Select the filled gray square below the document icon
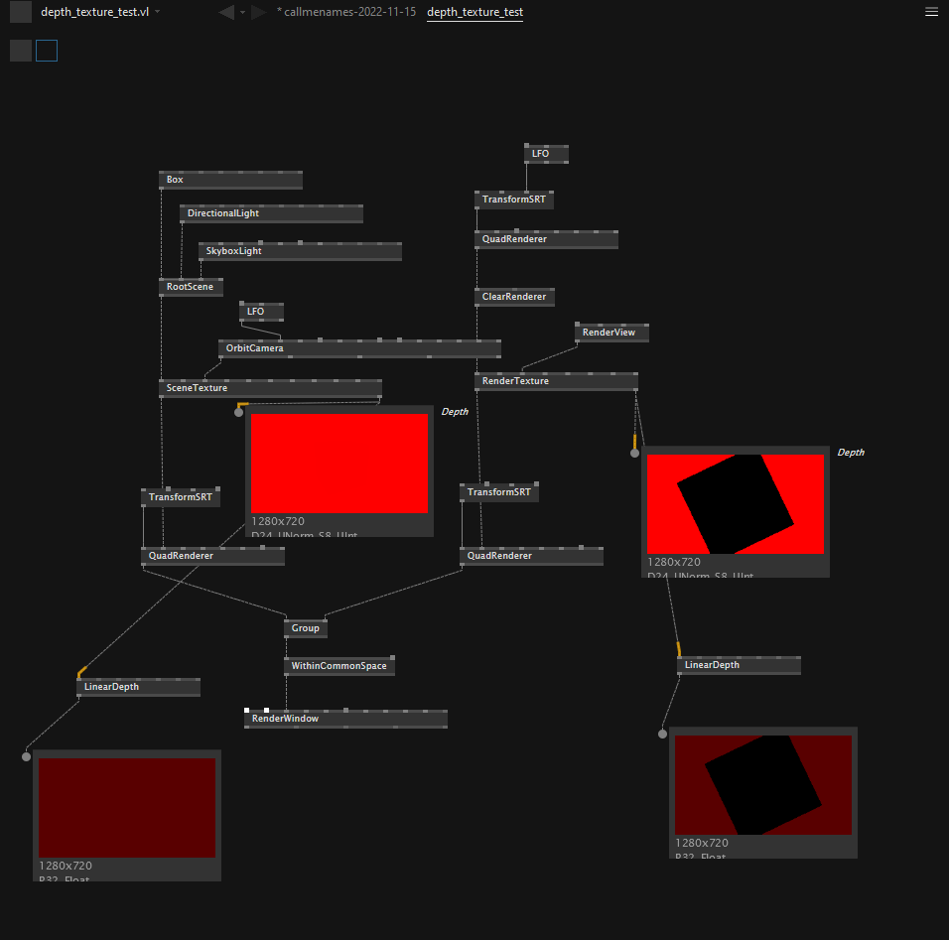Image resolution: width=949 pixels, height=940 pixels. [x=21, y=51]
